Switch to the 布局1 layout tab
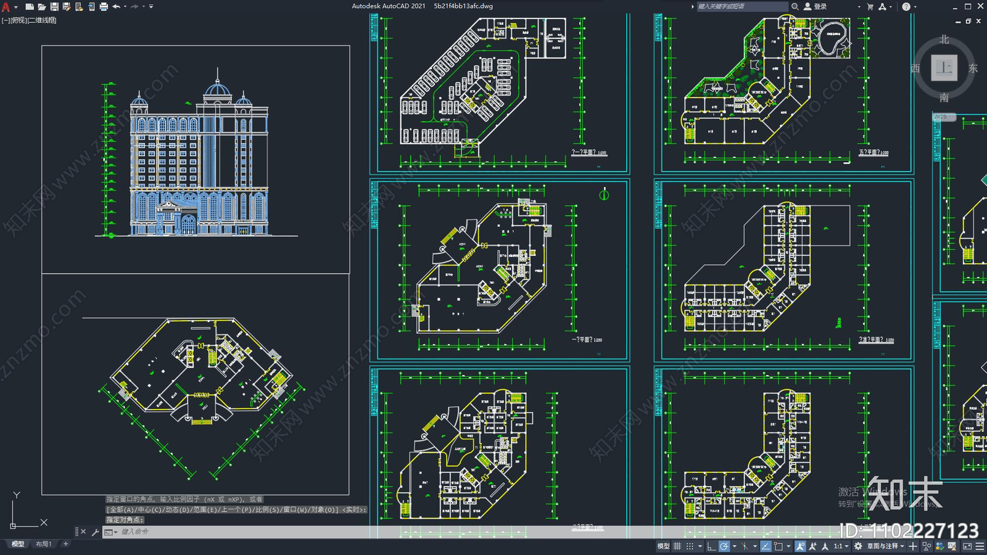This screenshot has height=555, width=987. 43,544
